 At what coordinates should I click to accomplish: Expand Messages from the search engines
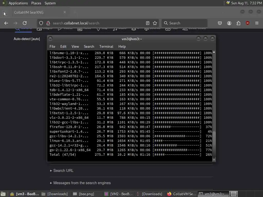point(80,183)
